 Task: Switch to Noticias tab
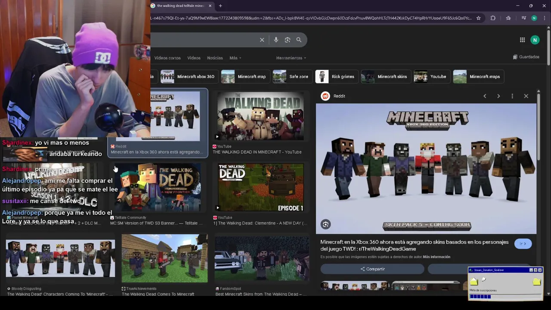[215, 58]
